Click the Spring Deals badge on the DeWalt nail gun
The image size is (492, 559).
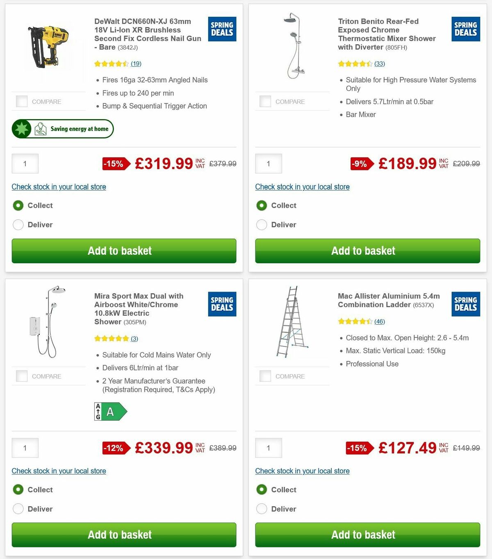coord(222,29)
